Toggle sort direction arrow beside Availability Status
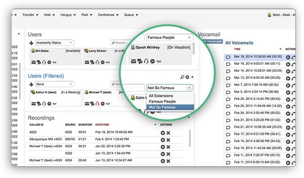The height and width of the screenshot is (178, 304). point(31,43)
